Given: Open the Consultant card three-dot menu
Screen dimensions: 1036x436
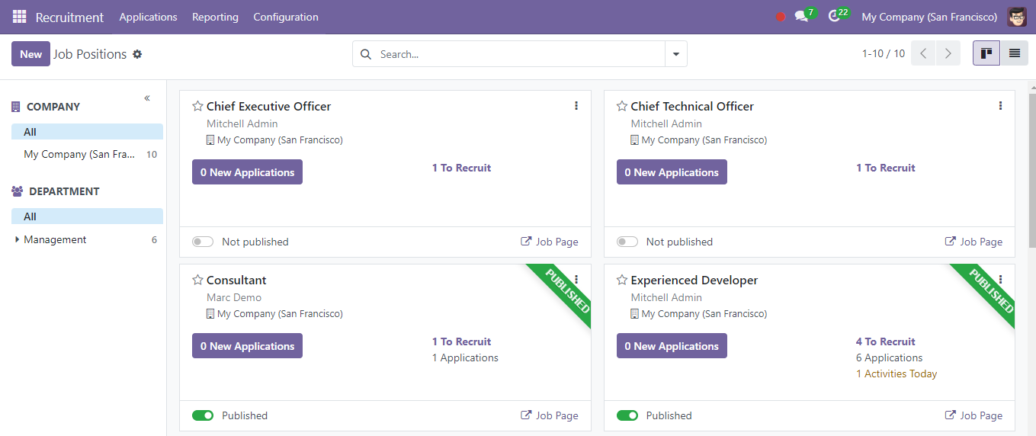Looking at the screenshot, I should click(576, 280).
